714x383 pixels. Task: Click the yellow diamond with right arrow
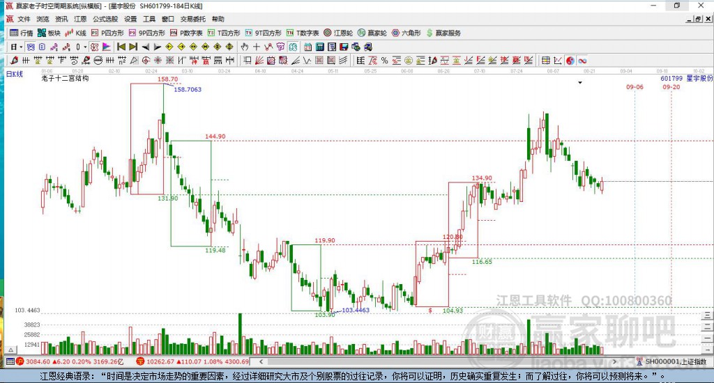(x=181, y=47)
